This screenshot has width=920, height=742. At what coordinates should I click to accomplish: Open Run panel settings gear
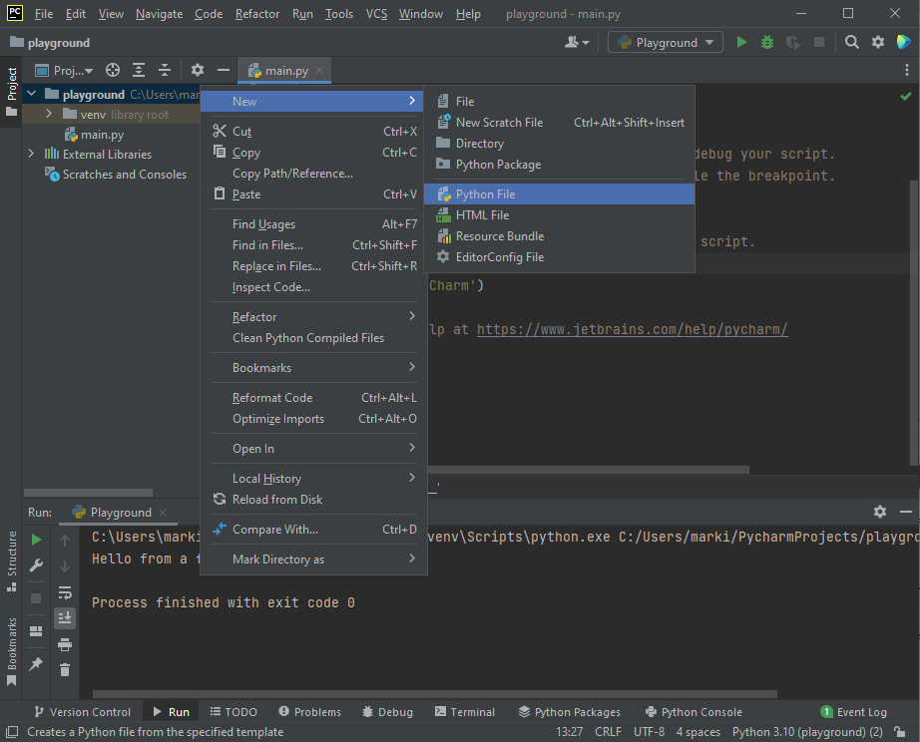tap(879, 512)
